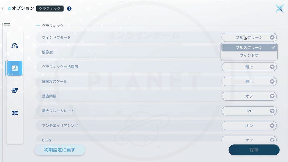Click the 解像度 setting row
288x162 pixels.
[x=128, y=52]
